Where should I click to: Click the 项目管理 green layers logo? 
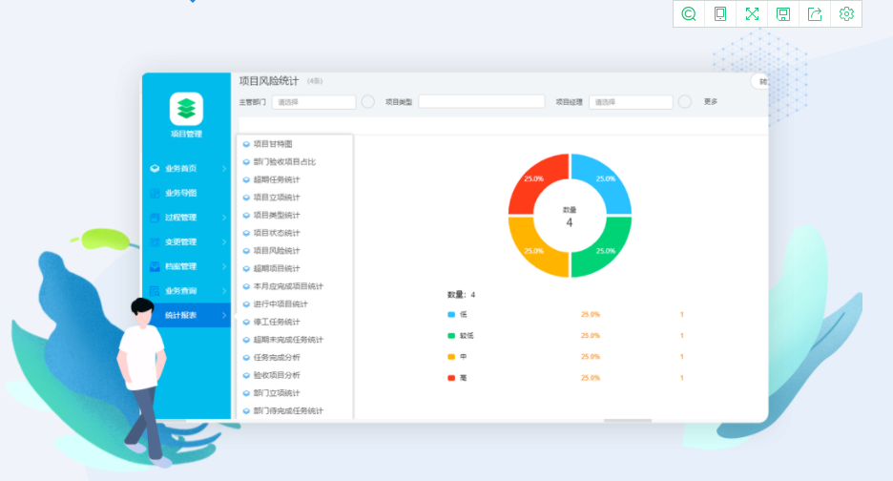(186, 108)
